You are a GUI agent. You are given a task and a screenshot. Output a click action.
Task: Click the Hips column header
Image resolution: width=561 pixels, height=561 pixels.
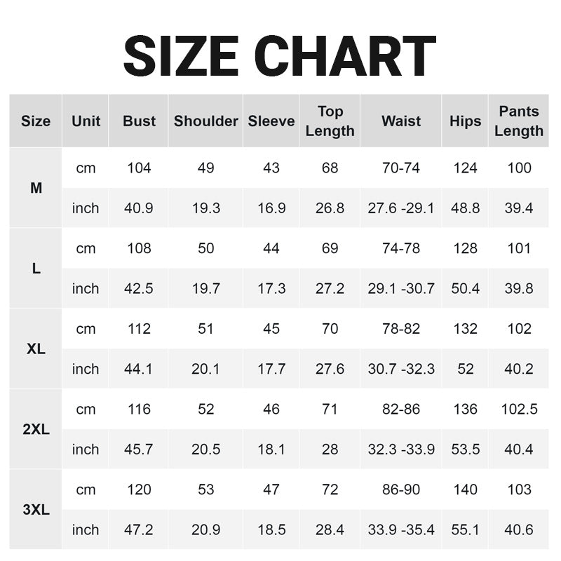(x=466, y=121)
